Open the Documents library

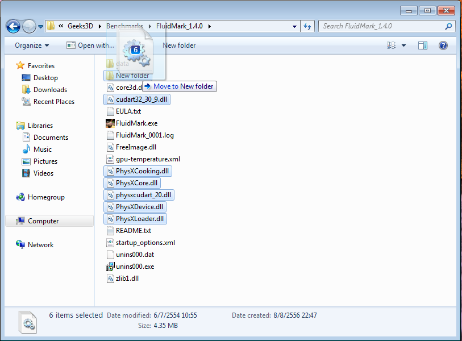click(51, 138)
